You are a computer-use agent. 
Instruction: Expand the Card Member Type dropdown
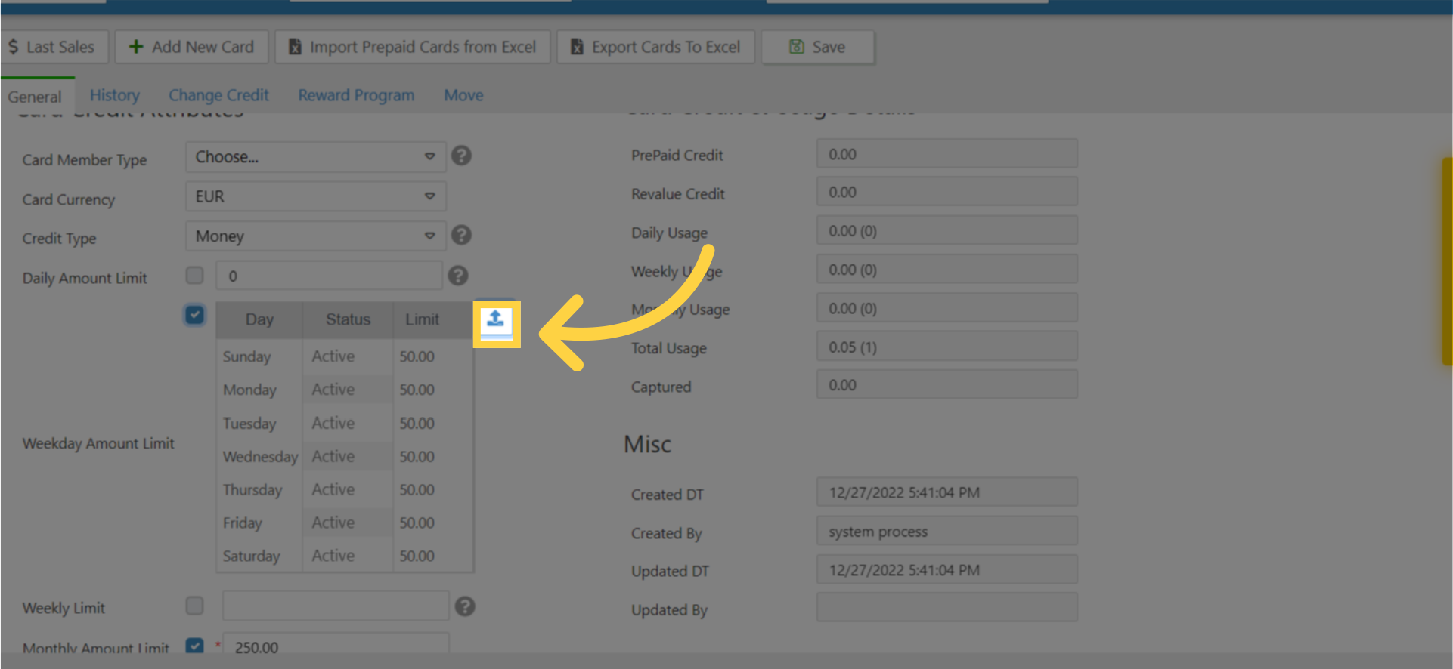point(316,157)
